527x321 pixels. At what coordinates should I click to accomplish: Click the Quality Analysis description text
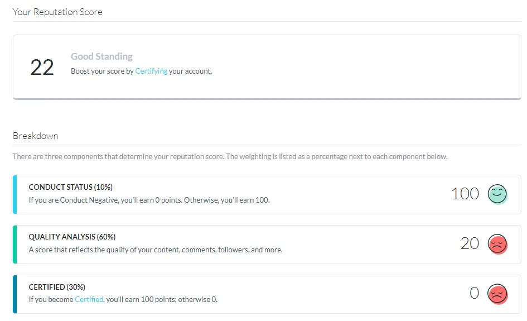click(156, 250)
